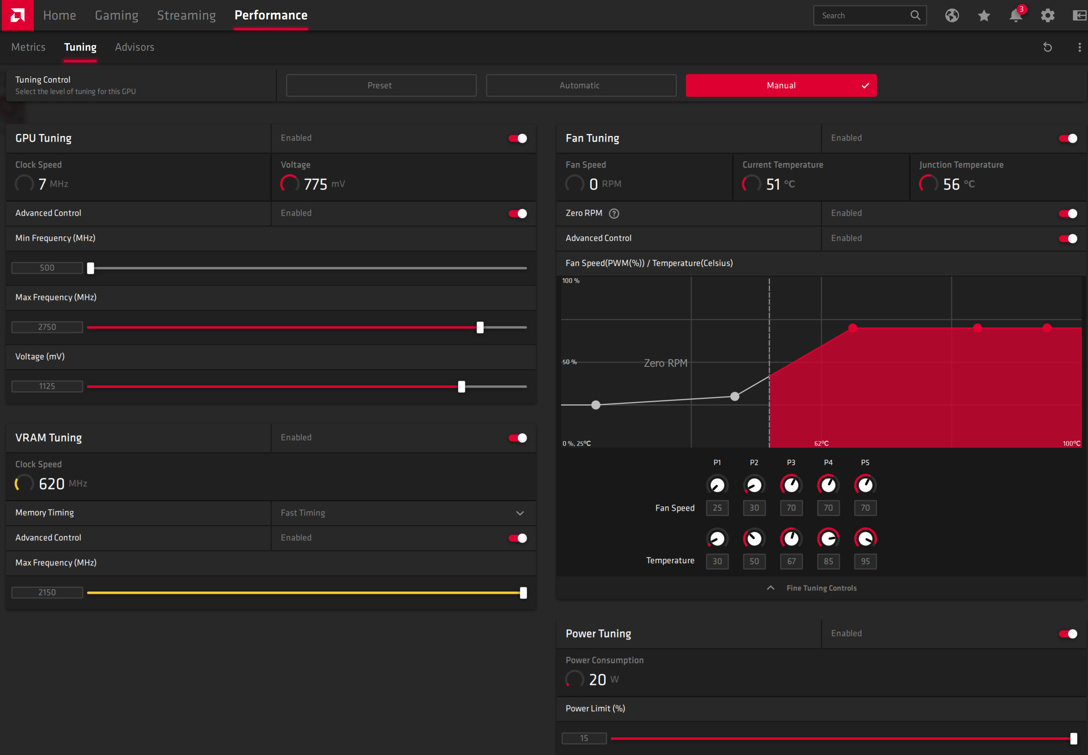Click the AMD logo home icon
This screenshot has width=1088, height=755.
pos(17,15)
